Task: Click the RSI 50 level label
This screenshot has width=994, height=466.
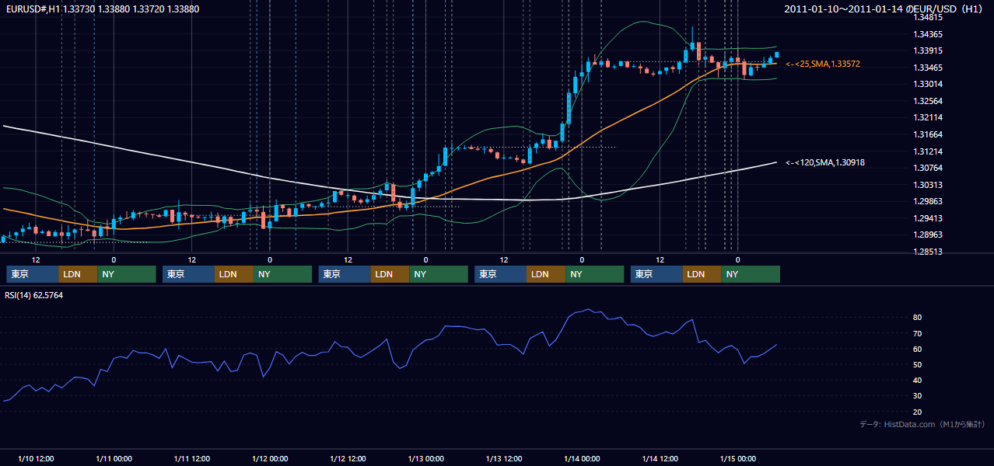Action: 917,364
